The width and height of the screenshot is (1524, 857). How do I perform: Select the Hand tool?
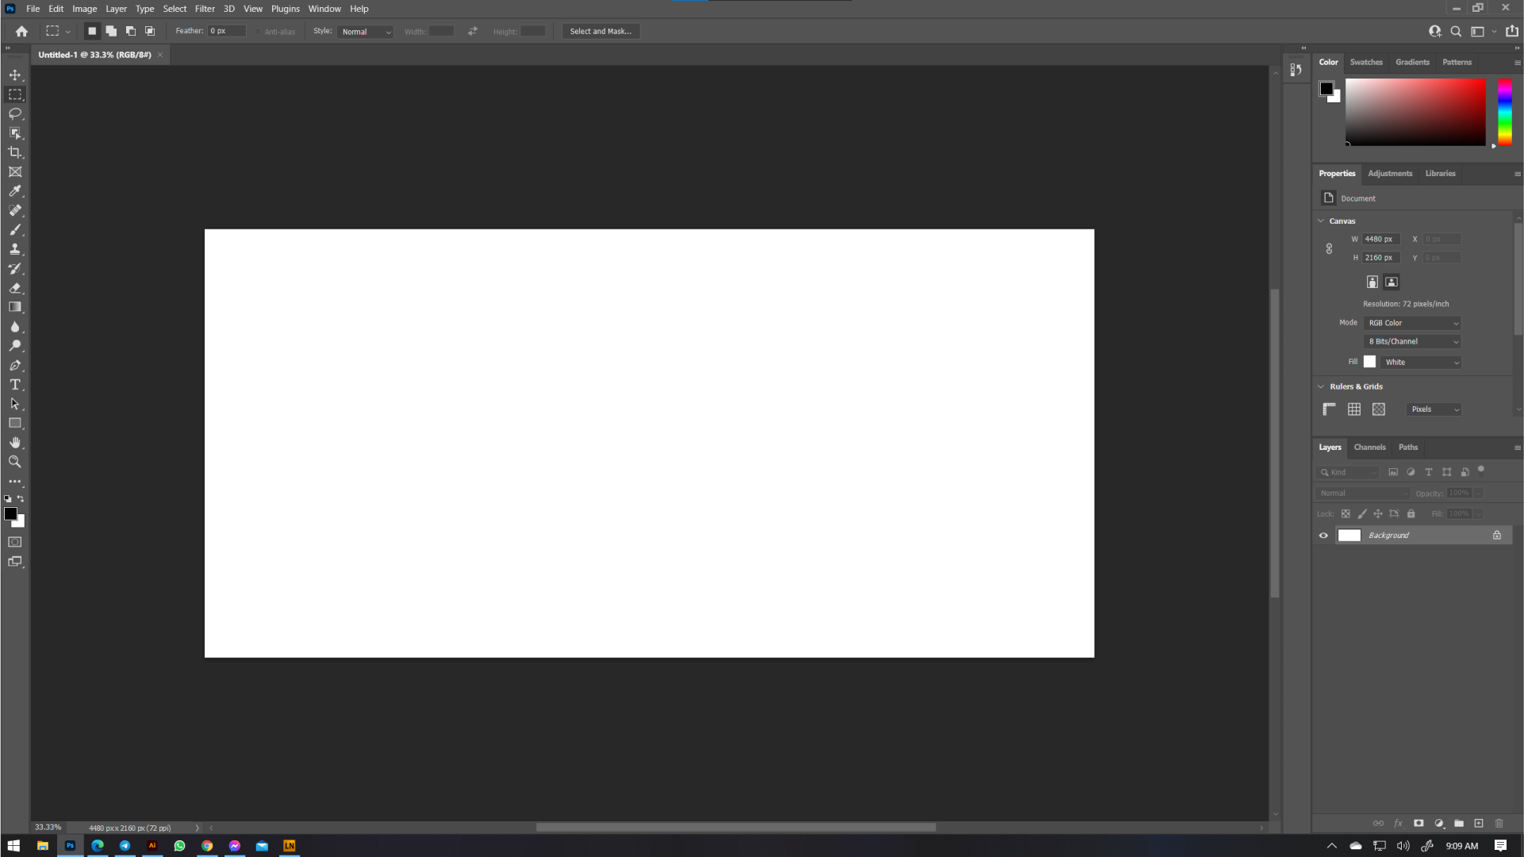(15, 442)
